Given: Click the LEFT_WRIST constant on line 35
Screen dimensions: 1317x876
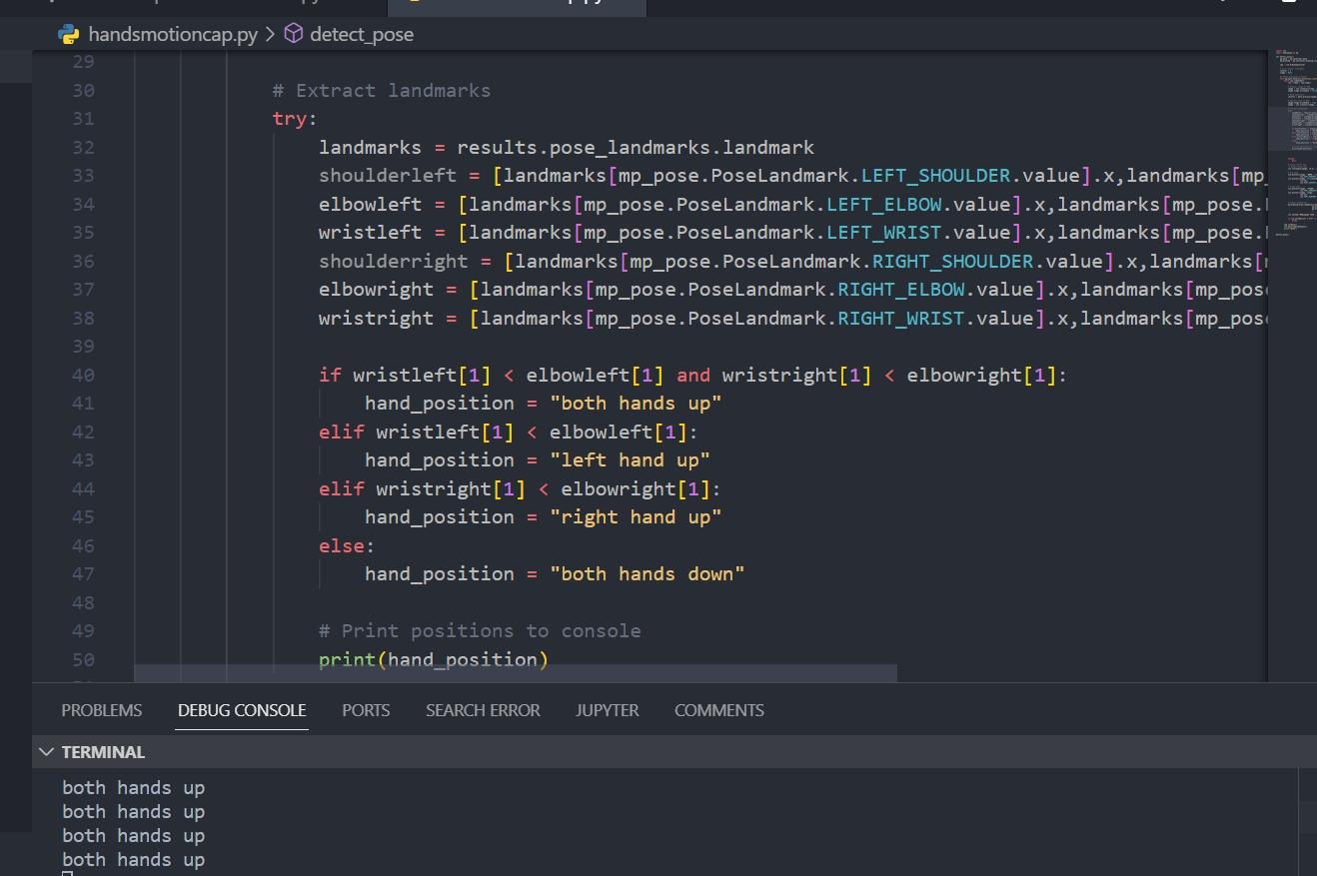Looking at the screenshot, I should coord(884,233).
